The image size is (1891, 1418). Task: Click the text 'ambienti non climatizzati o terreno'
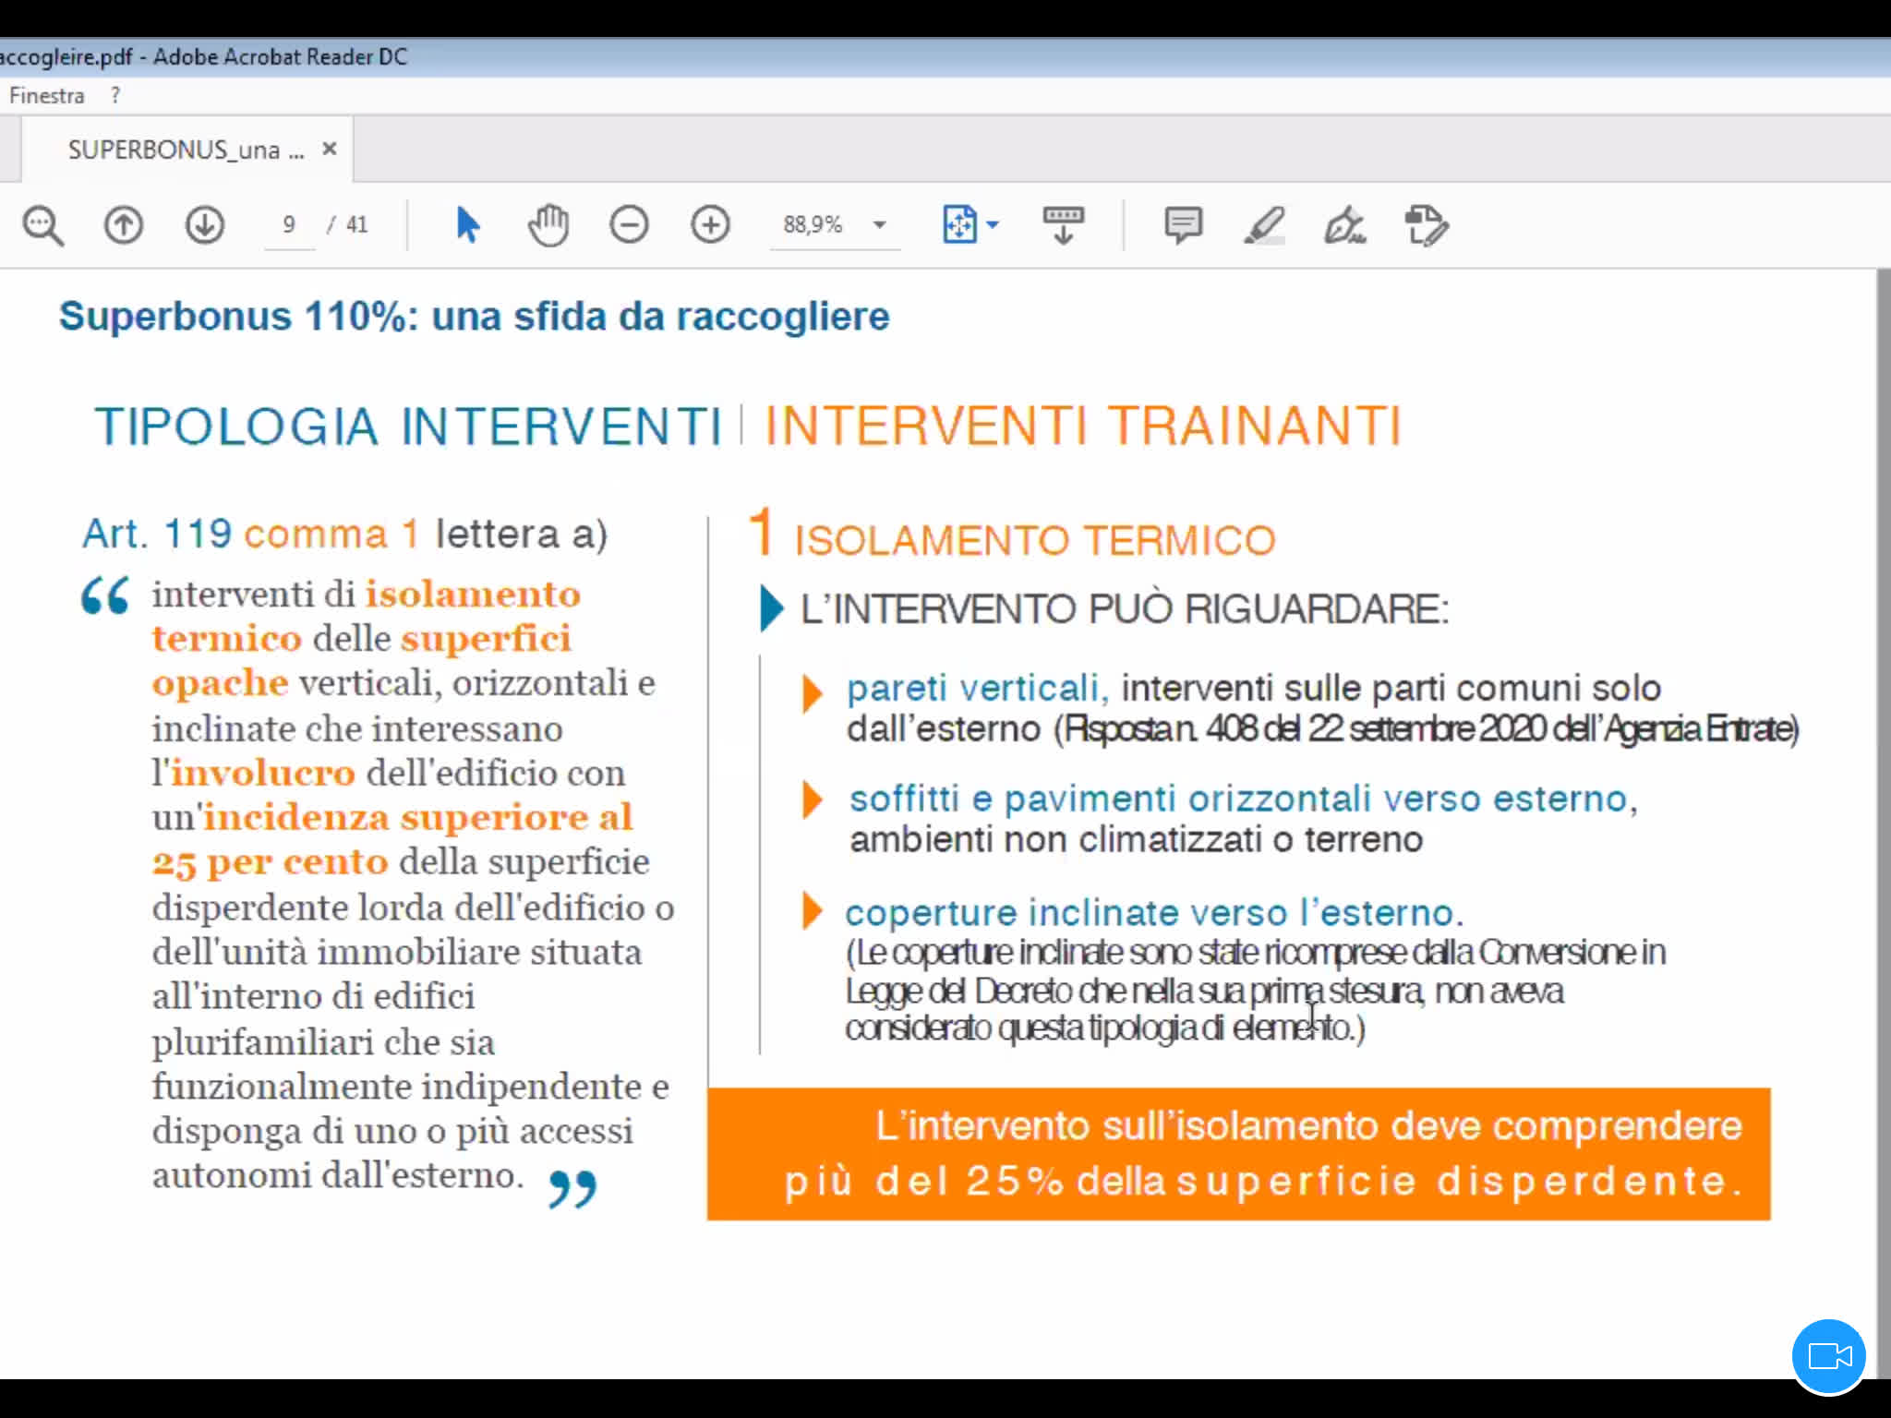click(1137, 840)
